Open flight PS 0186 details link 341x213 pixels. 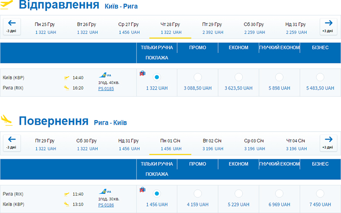pyautogui.click(x=106, y=205)
